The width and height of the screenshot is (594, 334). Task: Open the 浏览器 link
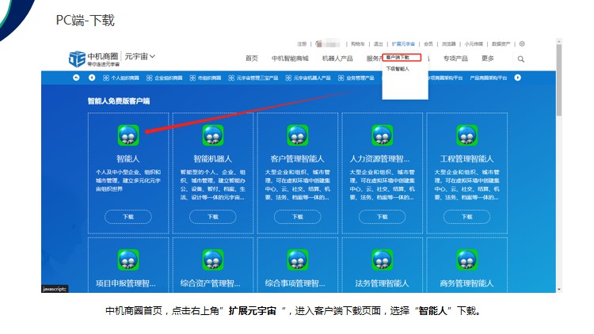pos(448,44)
